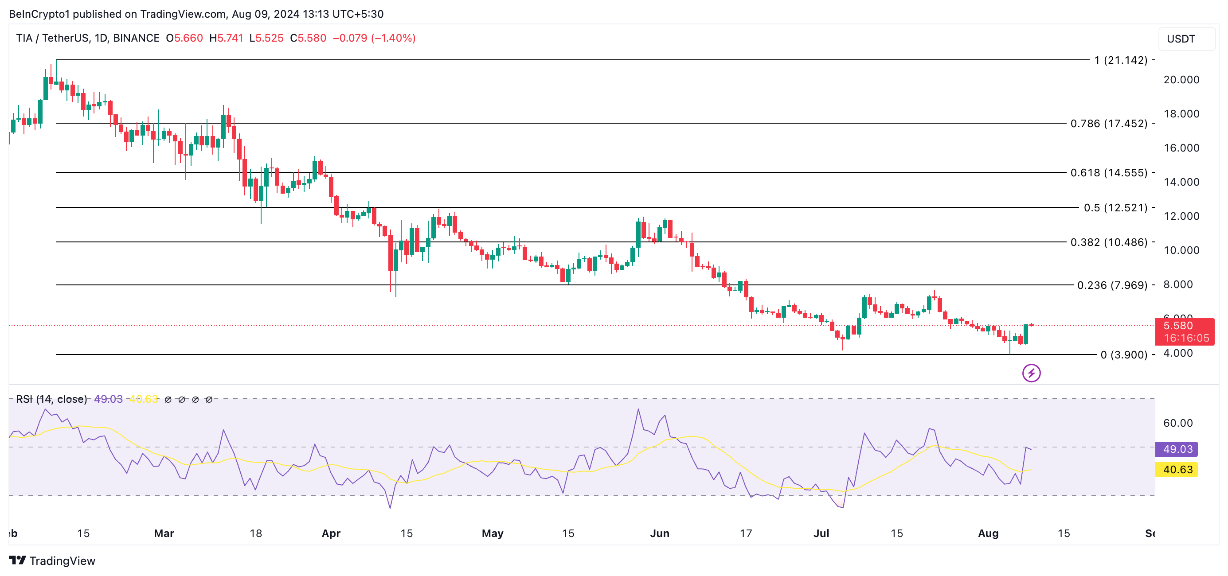Viewport: 1228px width, 576px height.
Task: Click the RSI (14, close) indicator label
Action: click(51, 399)
